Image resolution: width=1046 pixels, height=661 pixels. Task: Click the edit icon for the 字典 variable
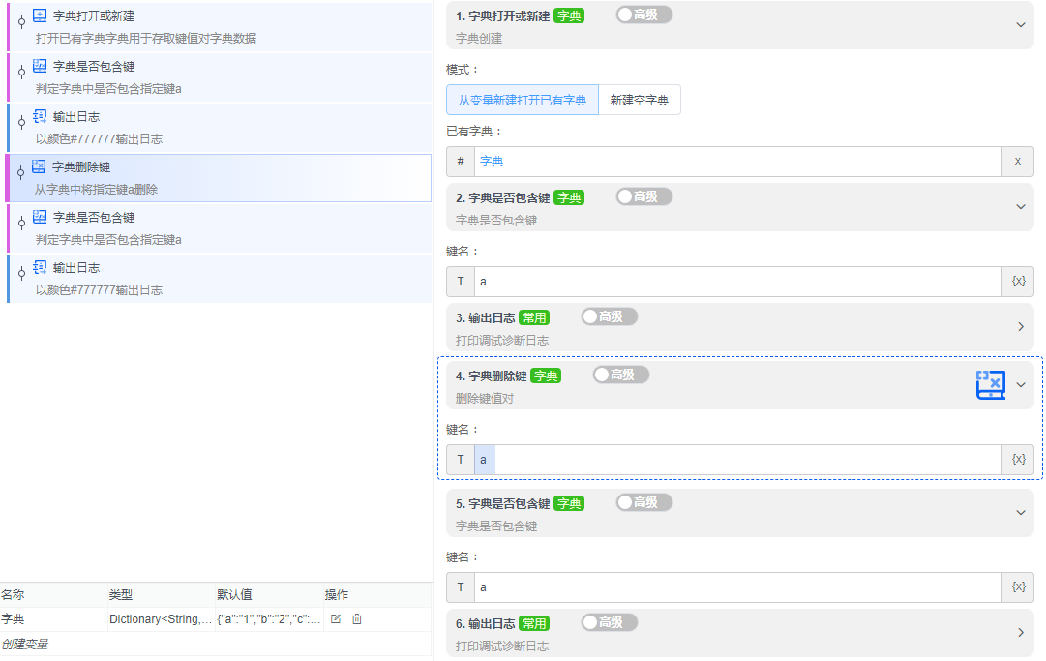pyautogui.click(x=335, y=618)
